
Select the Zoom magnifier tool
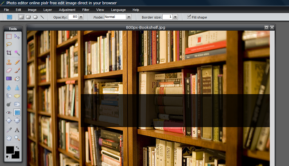pyautogui.click(x=17, y=138)
